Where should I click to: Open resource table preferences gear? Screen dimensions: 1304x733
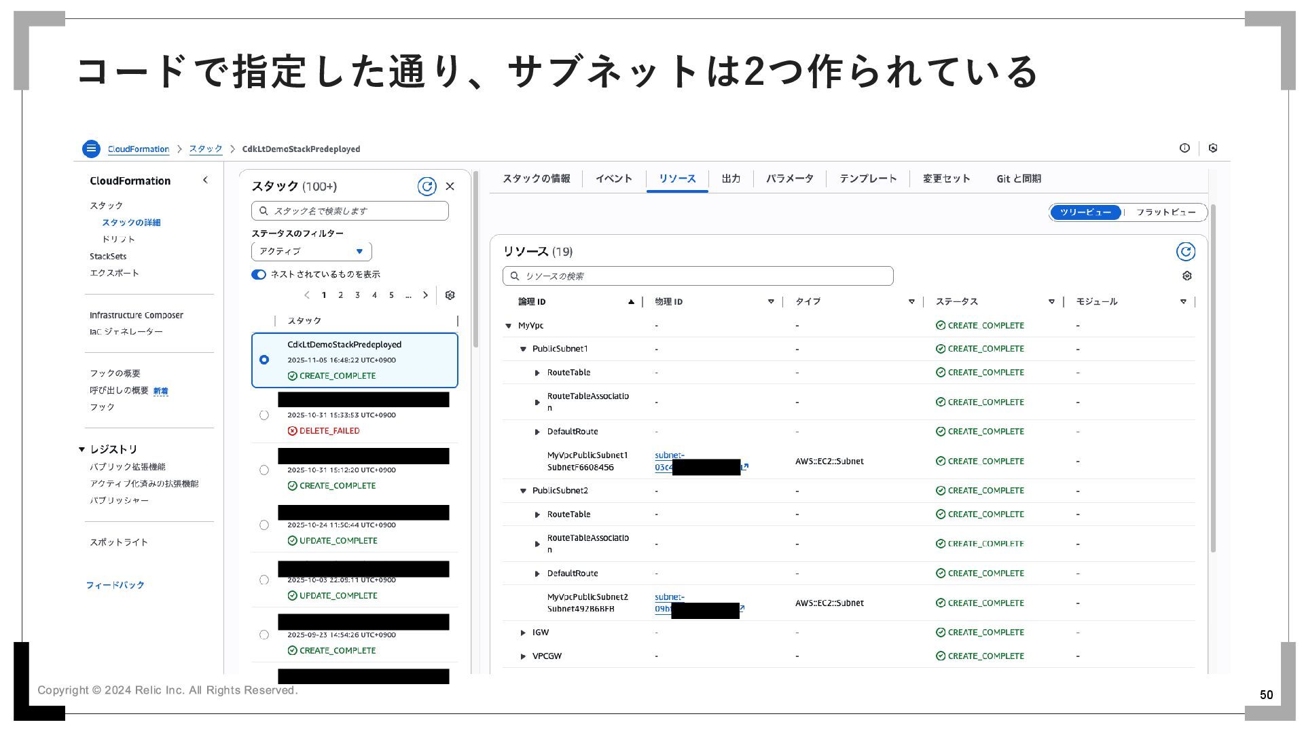(x=1187, y=276)
